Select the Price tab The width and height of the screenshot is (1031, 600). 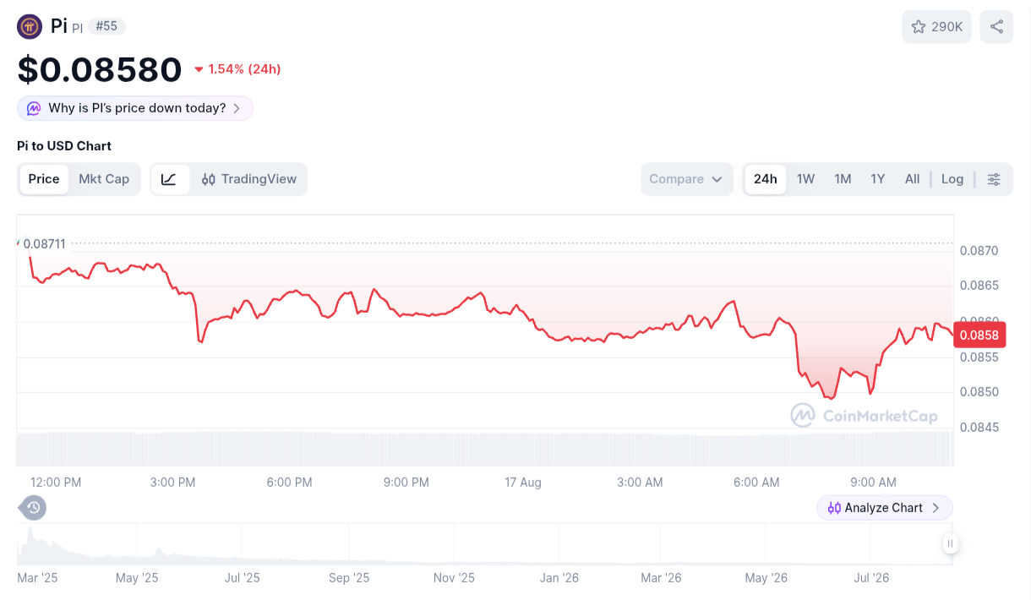pos(44,179)
